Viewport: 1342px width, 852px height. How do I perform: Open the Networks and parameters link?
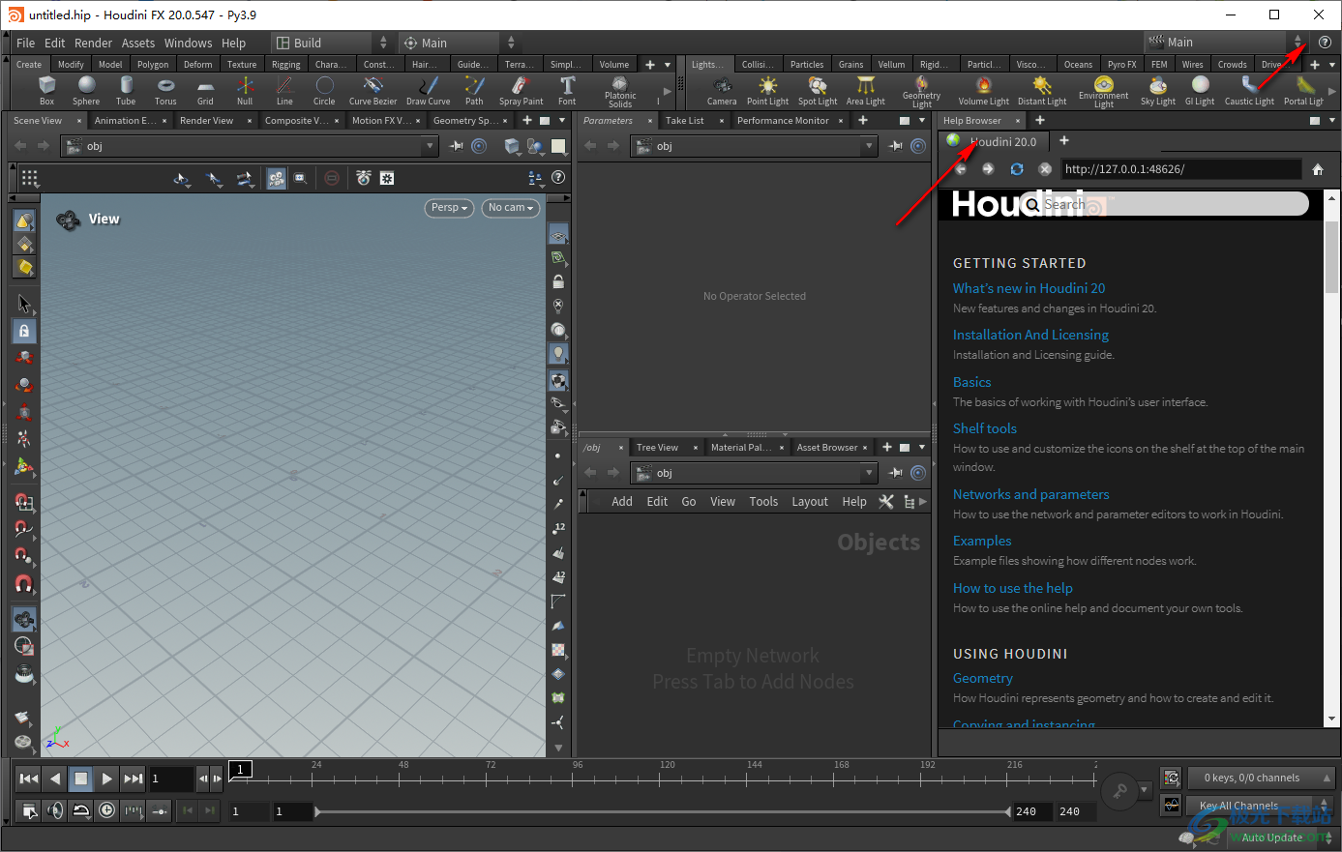tap(1030, 494)
